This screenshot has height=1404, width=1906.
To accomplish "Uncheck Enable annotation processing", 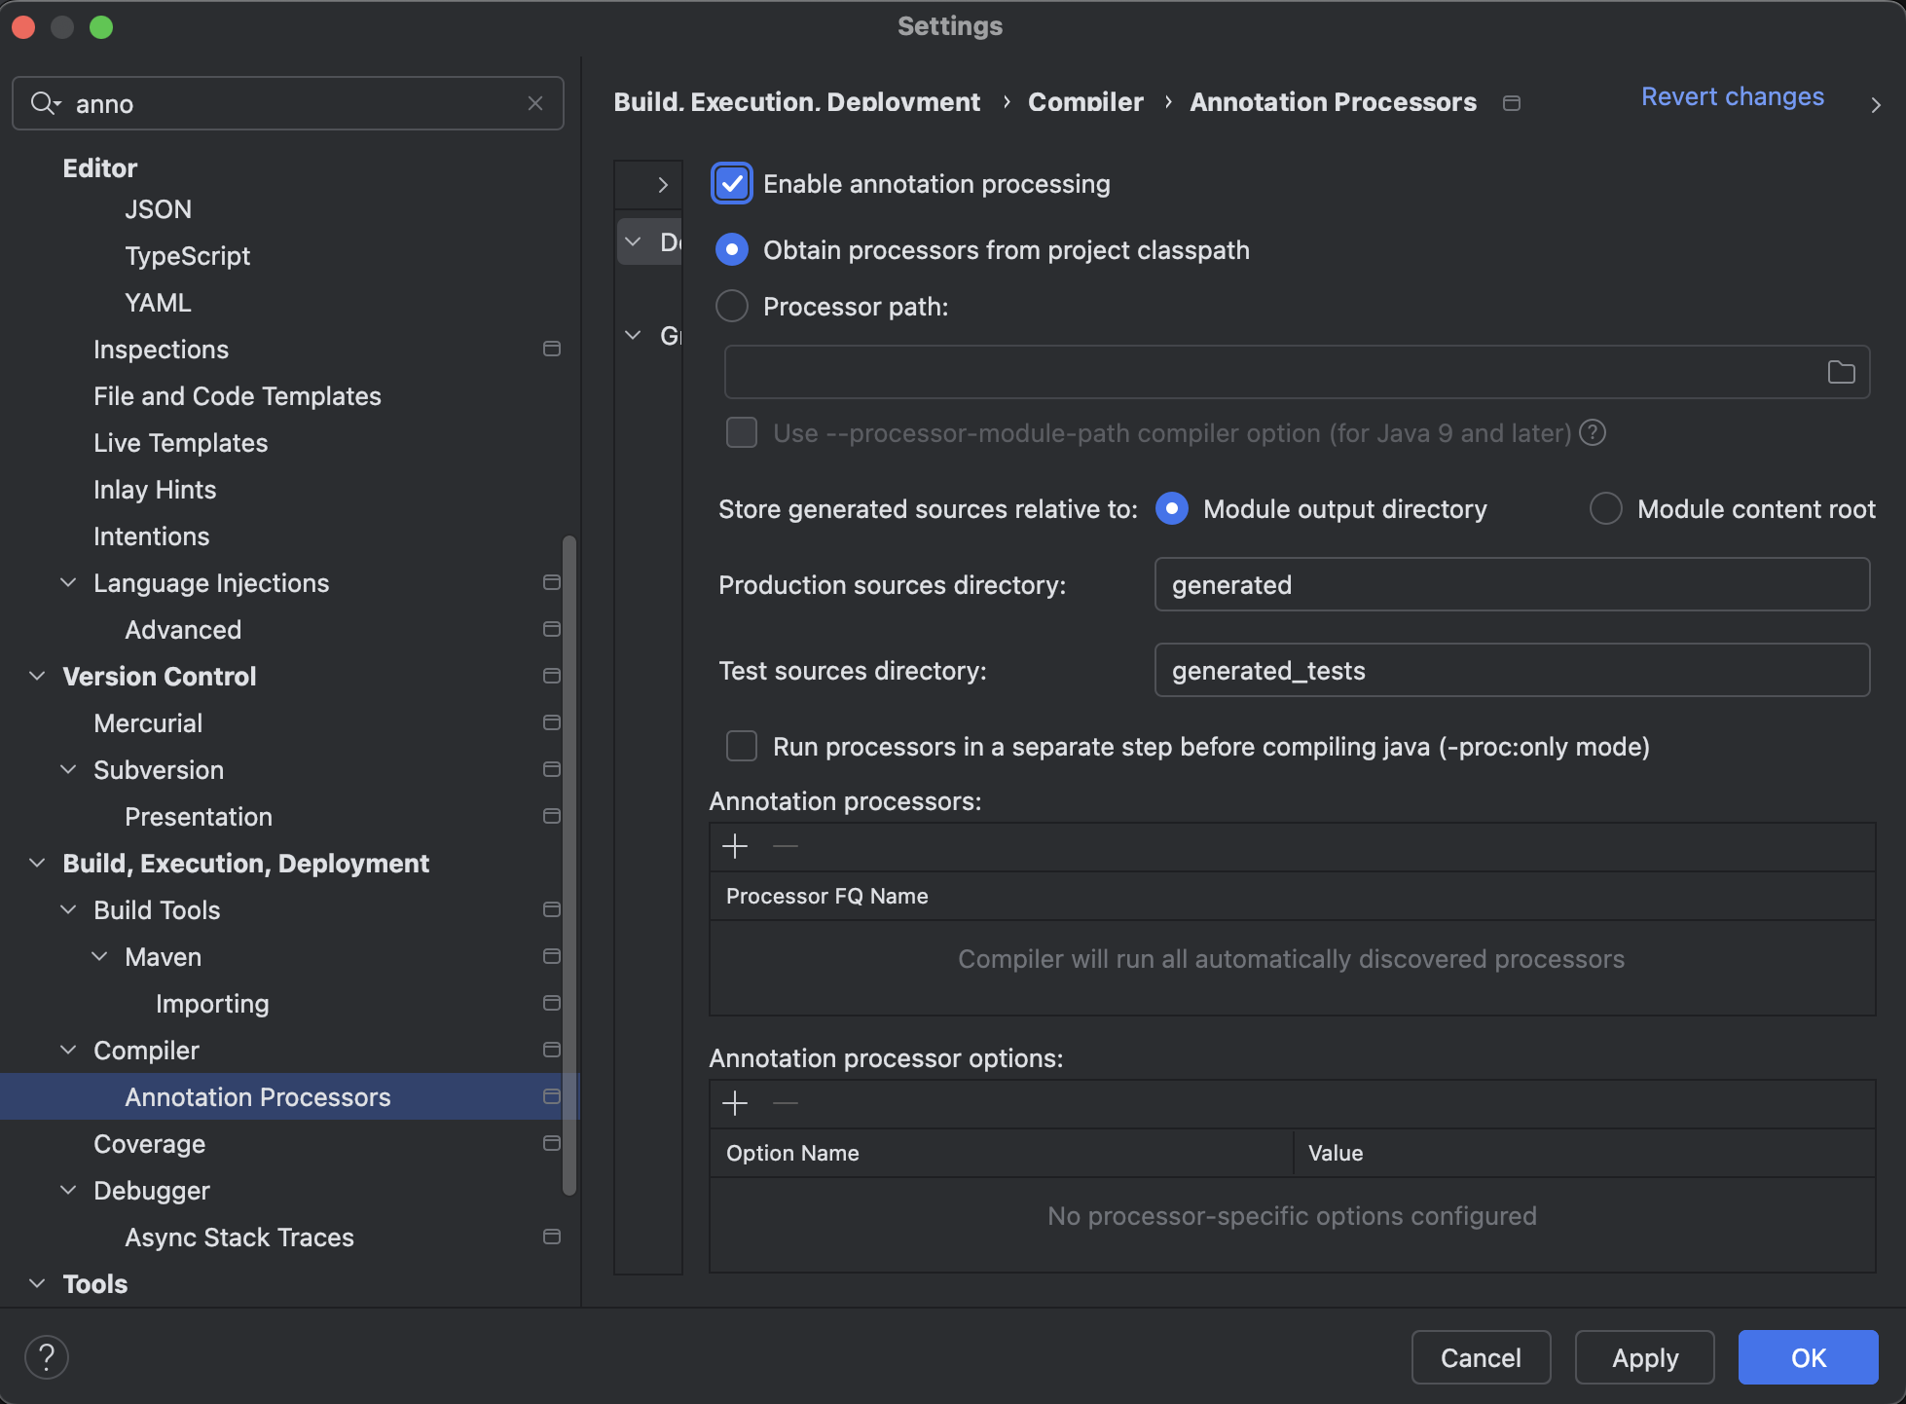I will (732, 184).
